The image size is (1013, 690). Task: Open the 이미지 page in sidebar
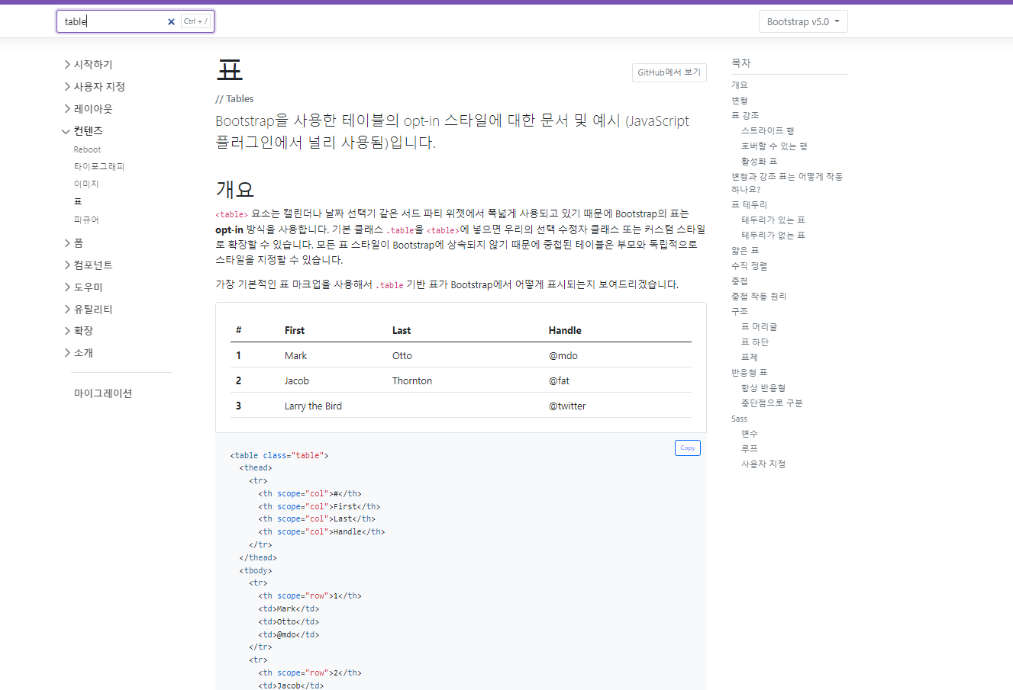click(x=86, y=184)
